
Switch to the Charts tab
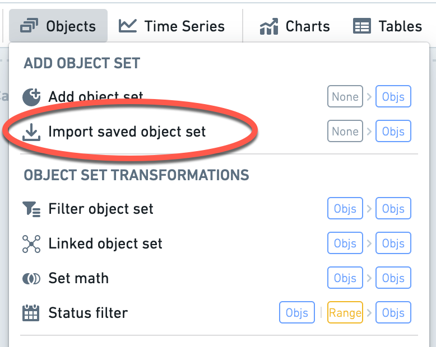coord(295,26)
